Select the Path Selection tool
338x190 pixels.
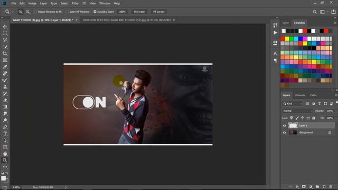coord(5,140)
